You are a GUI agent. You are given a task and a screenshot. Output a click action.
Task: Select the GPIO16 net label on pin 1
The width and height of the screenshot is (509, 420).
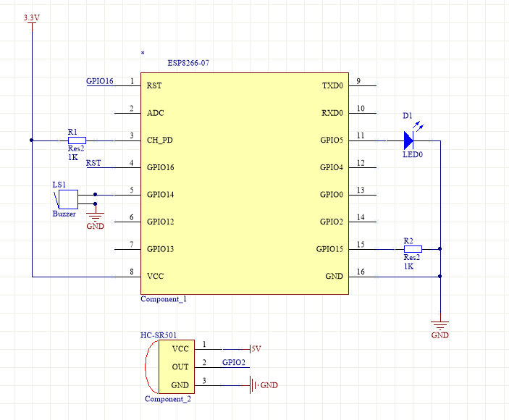pos(100,81)
